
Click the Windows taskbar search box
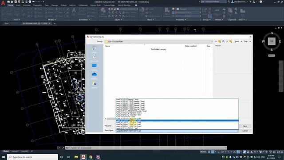[x=32, y=157]
